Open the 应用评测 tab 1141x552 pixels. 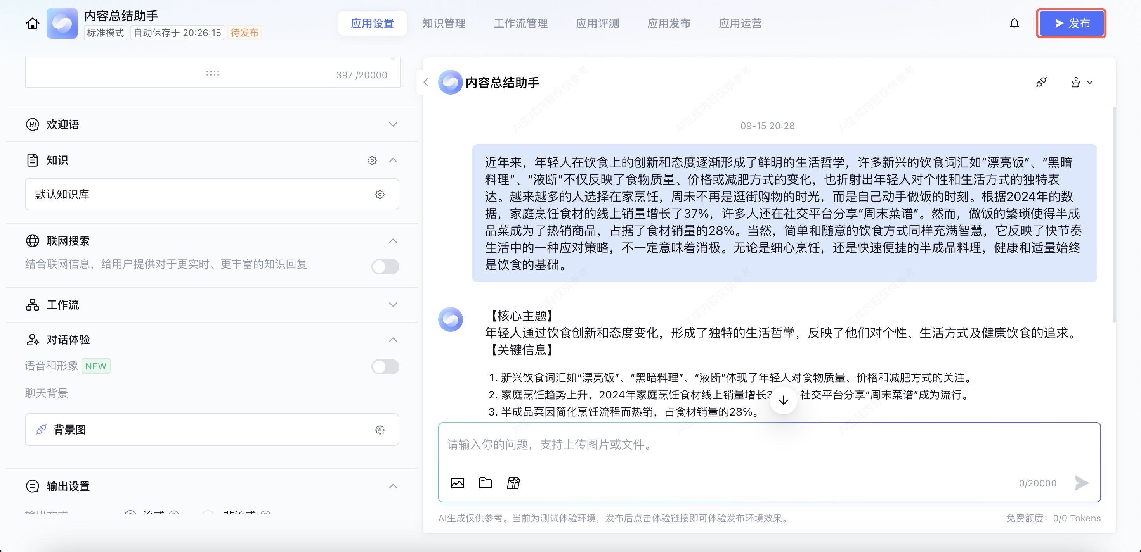point(597,23)
